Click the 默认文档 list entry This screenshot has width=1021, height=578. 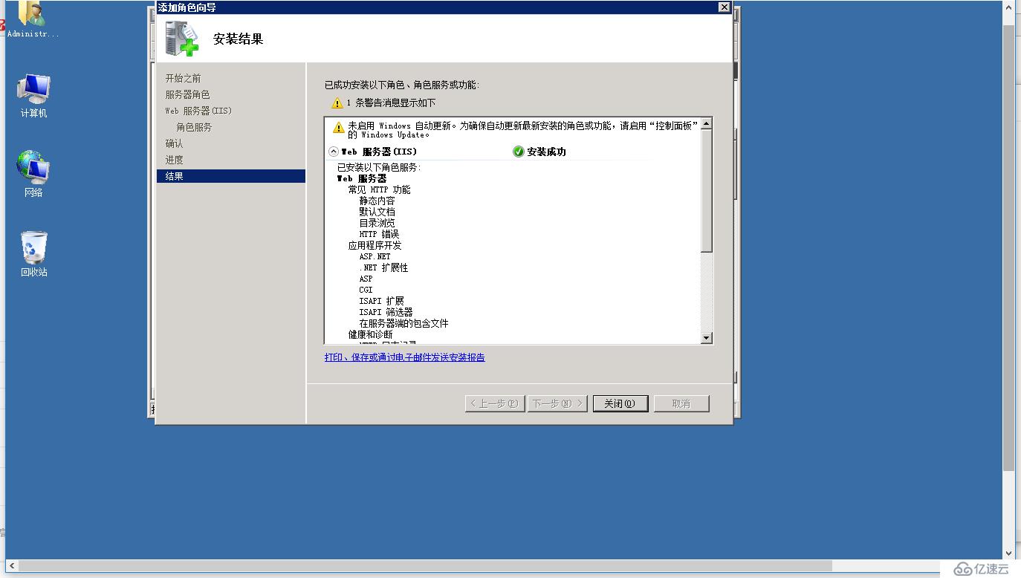[x=377, y=212]
